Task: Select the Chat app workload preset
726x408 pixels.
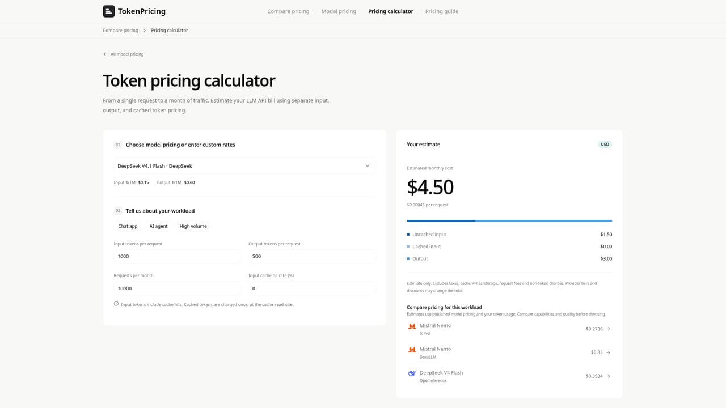Action: pyautogui.click(x=128, y=226)
